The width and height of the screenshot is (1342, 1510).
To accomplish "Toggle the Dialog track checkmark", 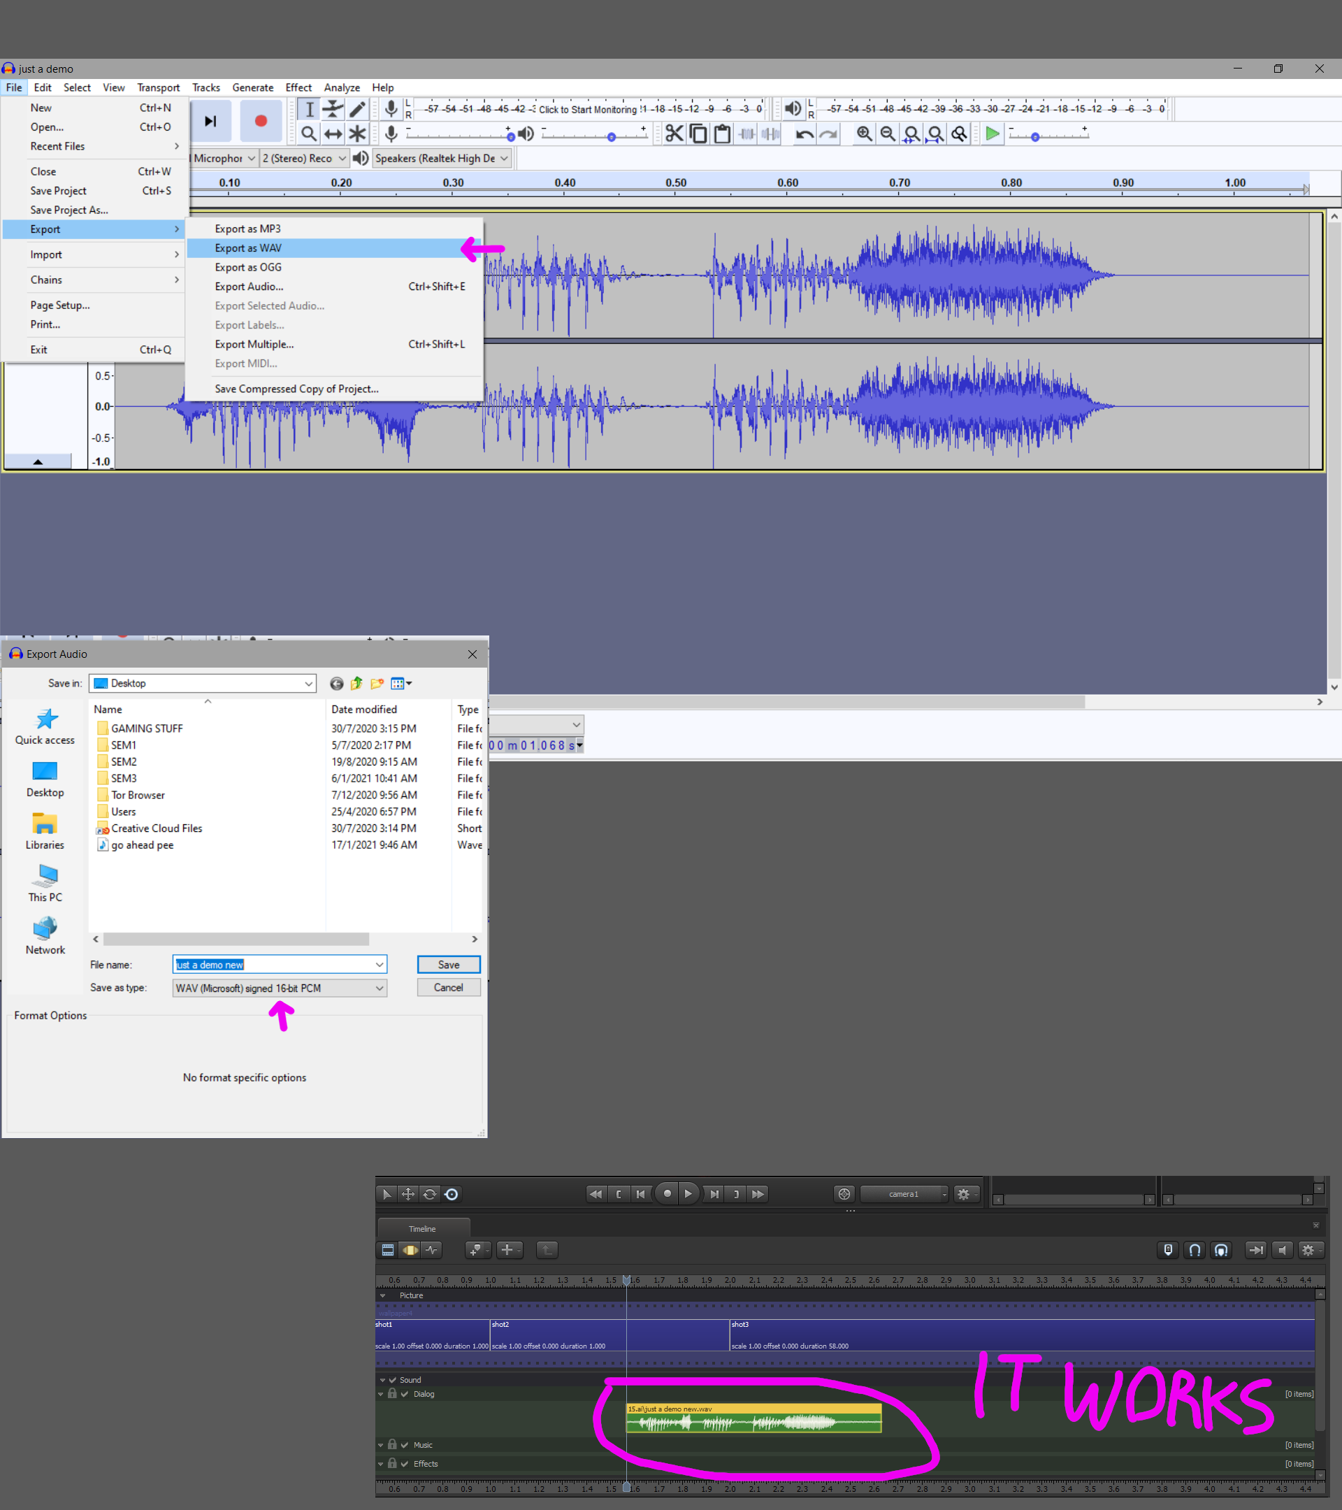I will (405, 1394).
